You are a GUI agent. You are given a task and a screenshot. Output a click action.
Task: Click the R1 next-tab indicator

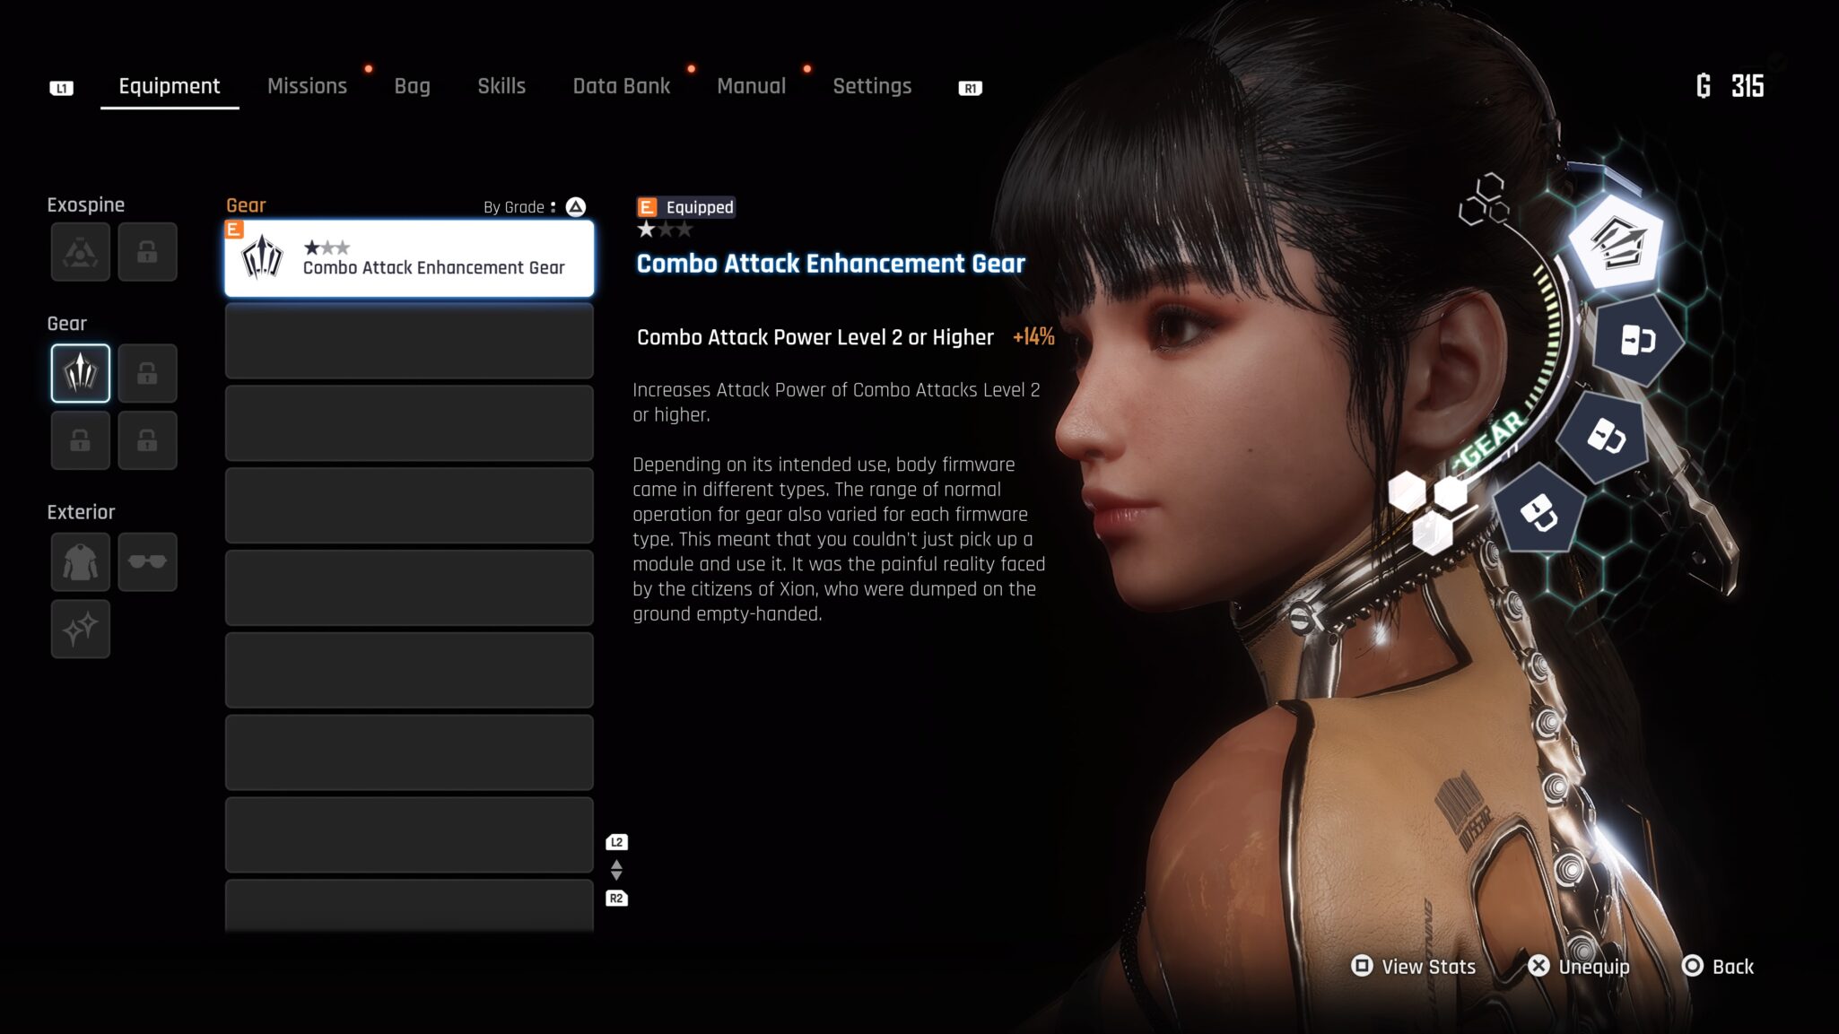970,88
